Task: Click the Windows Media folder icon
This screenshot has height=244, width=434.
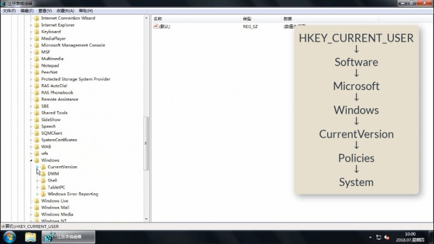Action: pos(37,214)
